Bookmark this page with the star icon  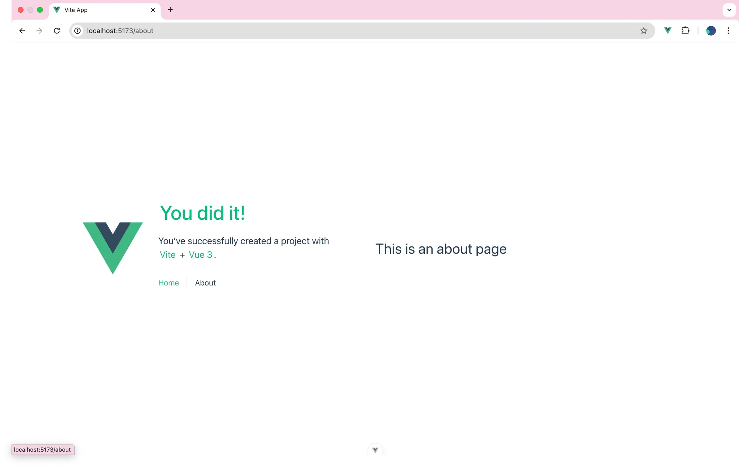[643, 31]
